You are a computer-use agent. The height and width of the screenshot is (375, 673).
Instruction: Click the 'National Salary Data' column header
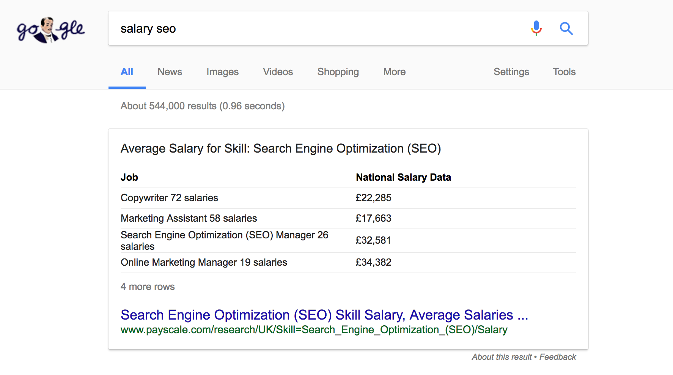tap(403, 177)
